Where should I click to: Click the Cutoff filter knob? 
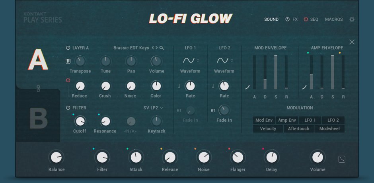80,121
